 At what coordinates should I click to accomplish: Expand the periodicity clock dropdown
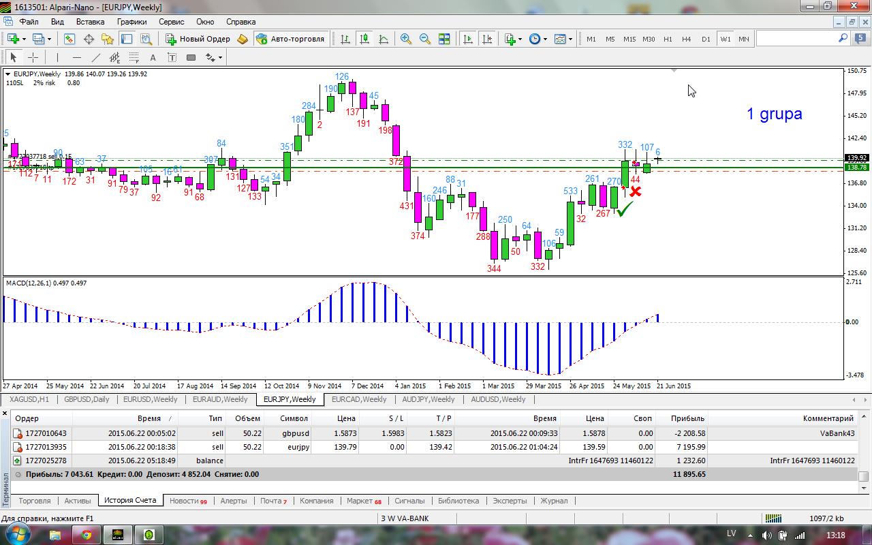pyautogui.click(x=544, y=39)
